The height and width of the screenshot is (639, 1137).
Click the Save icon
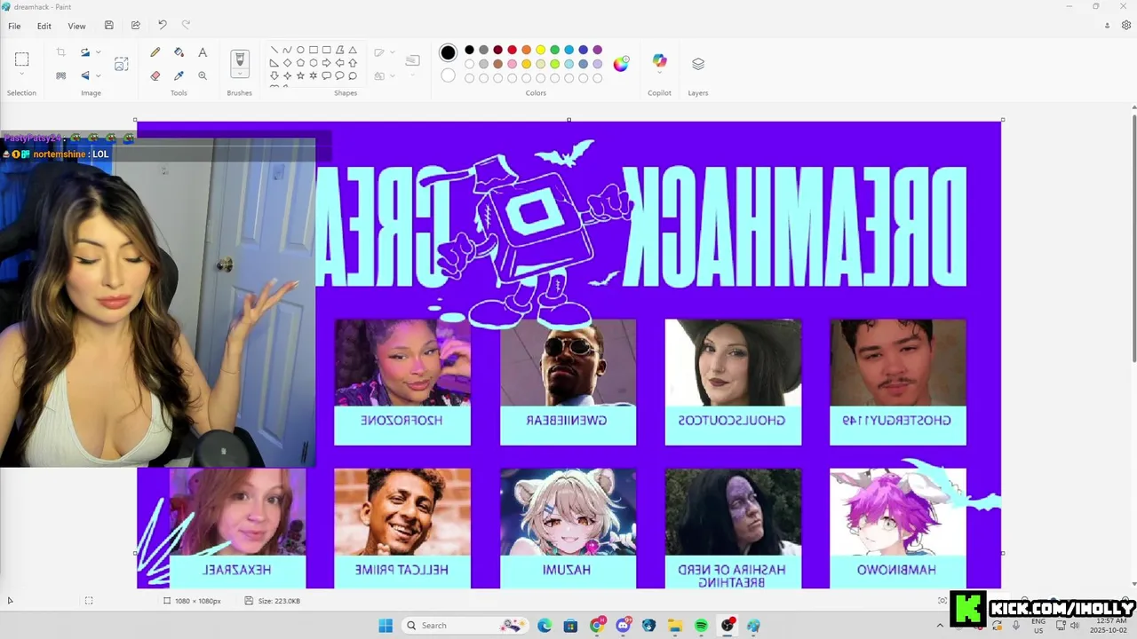click(108, 26)
